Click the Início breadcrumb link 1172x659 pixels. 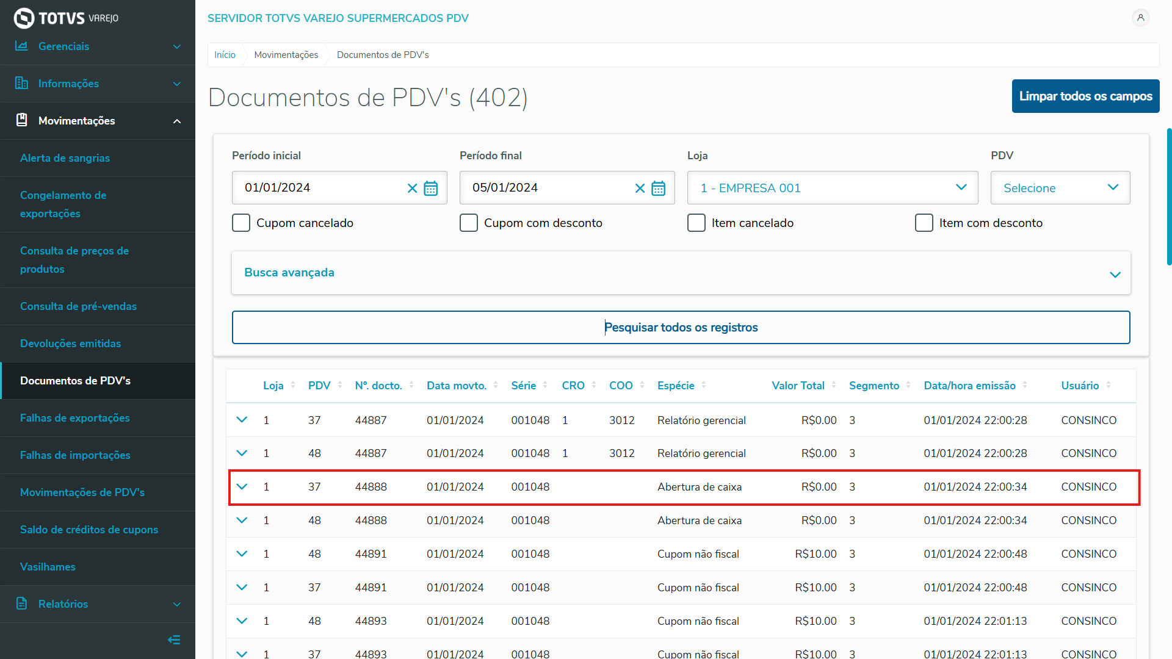(225, 55)
